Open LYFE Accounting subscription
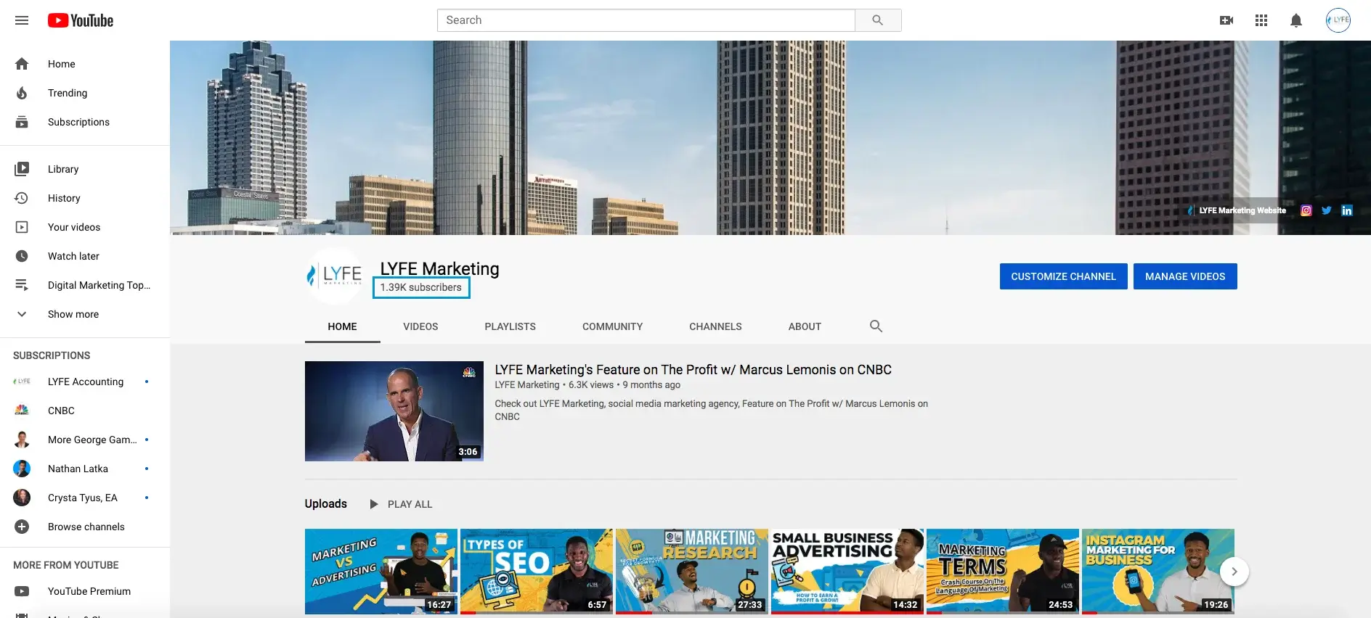This screenshot has height=618, width=1371. click(x=85, y=382)
